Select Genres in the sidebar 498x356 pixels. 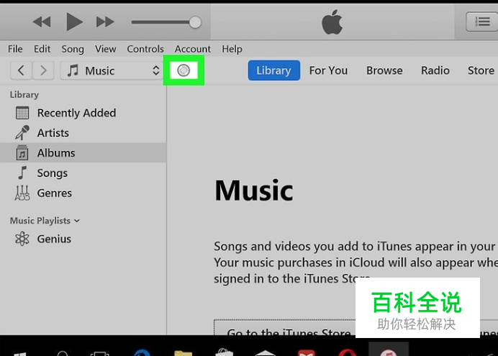pyautogui.click(x=83, y=193)
